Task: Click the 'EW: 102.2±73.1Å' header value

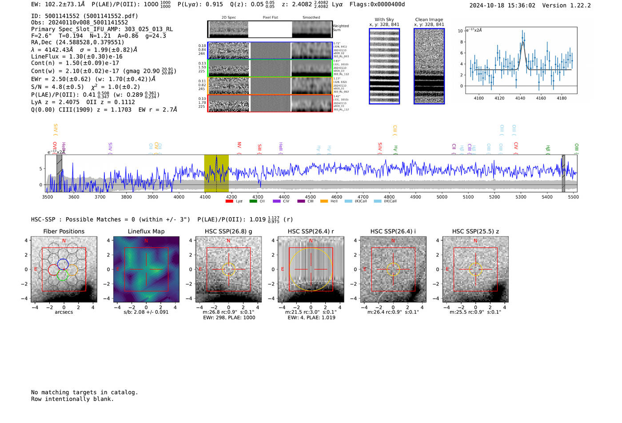Action: tap(58, 4)
